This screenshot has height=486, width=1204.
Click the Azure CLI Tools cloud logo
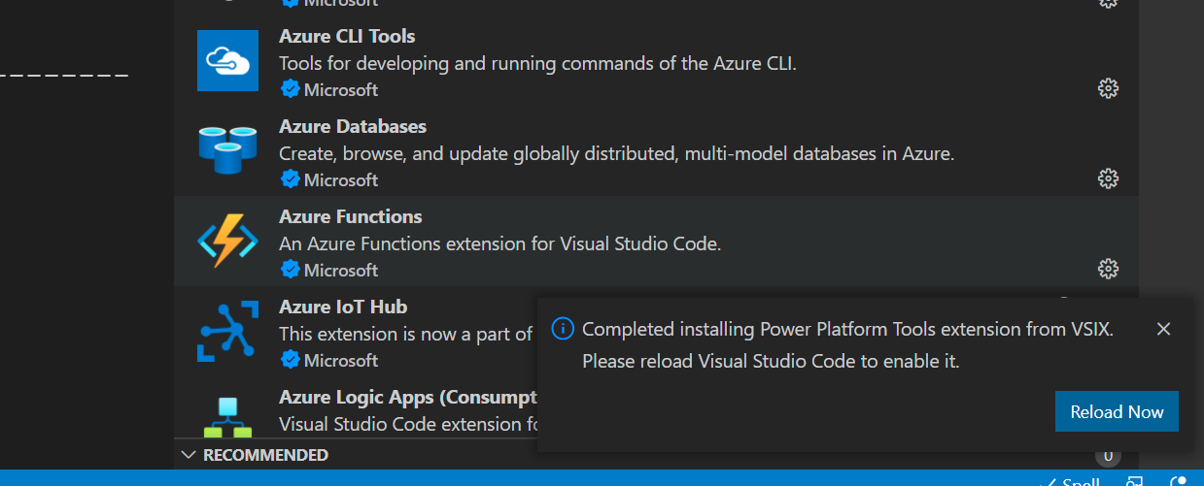click(x=227, y=60)
